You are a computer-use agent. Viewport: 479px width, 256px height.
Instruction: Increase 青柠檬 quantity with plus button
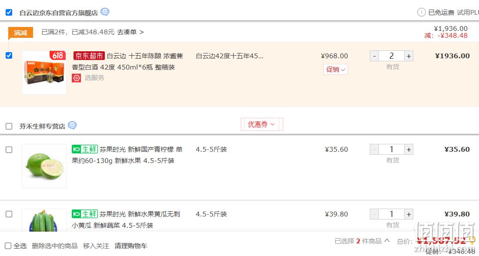pos(409,150)
